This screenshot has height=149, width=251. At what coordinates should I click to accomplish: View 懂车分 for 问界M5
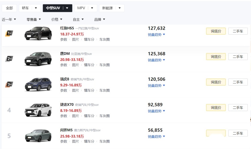[x=89, y=141]
